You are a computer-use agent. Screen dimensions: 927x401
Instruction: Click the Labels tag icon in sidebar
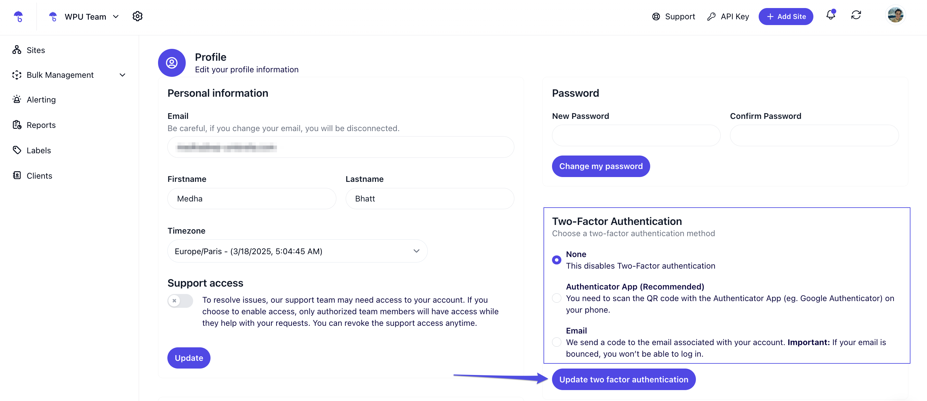click(x=16, y=150)
